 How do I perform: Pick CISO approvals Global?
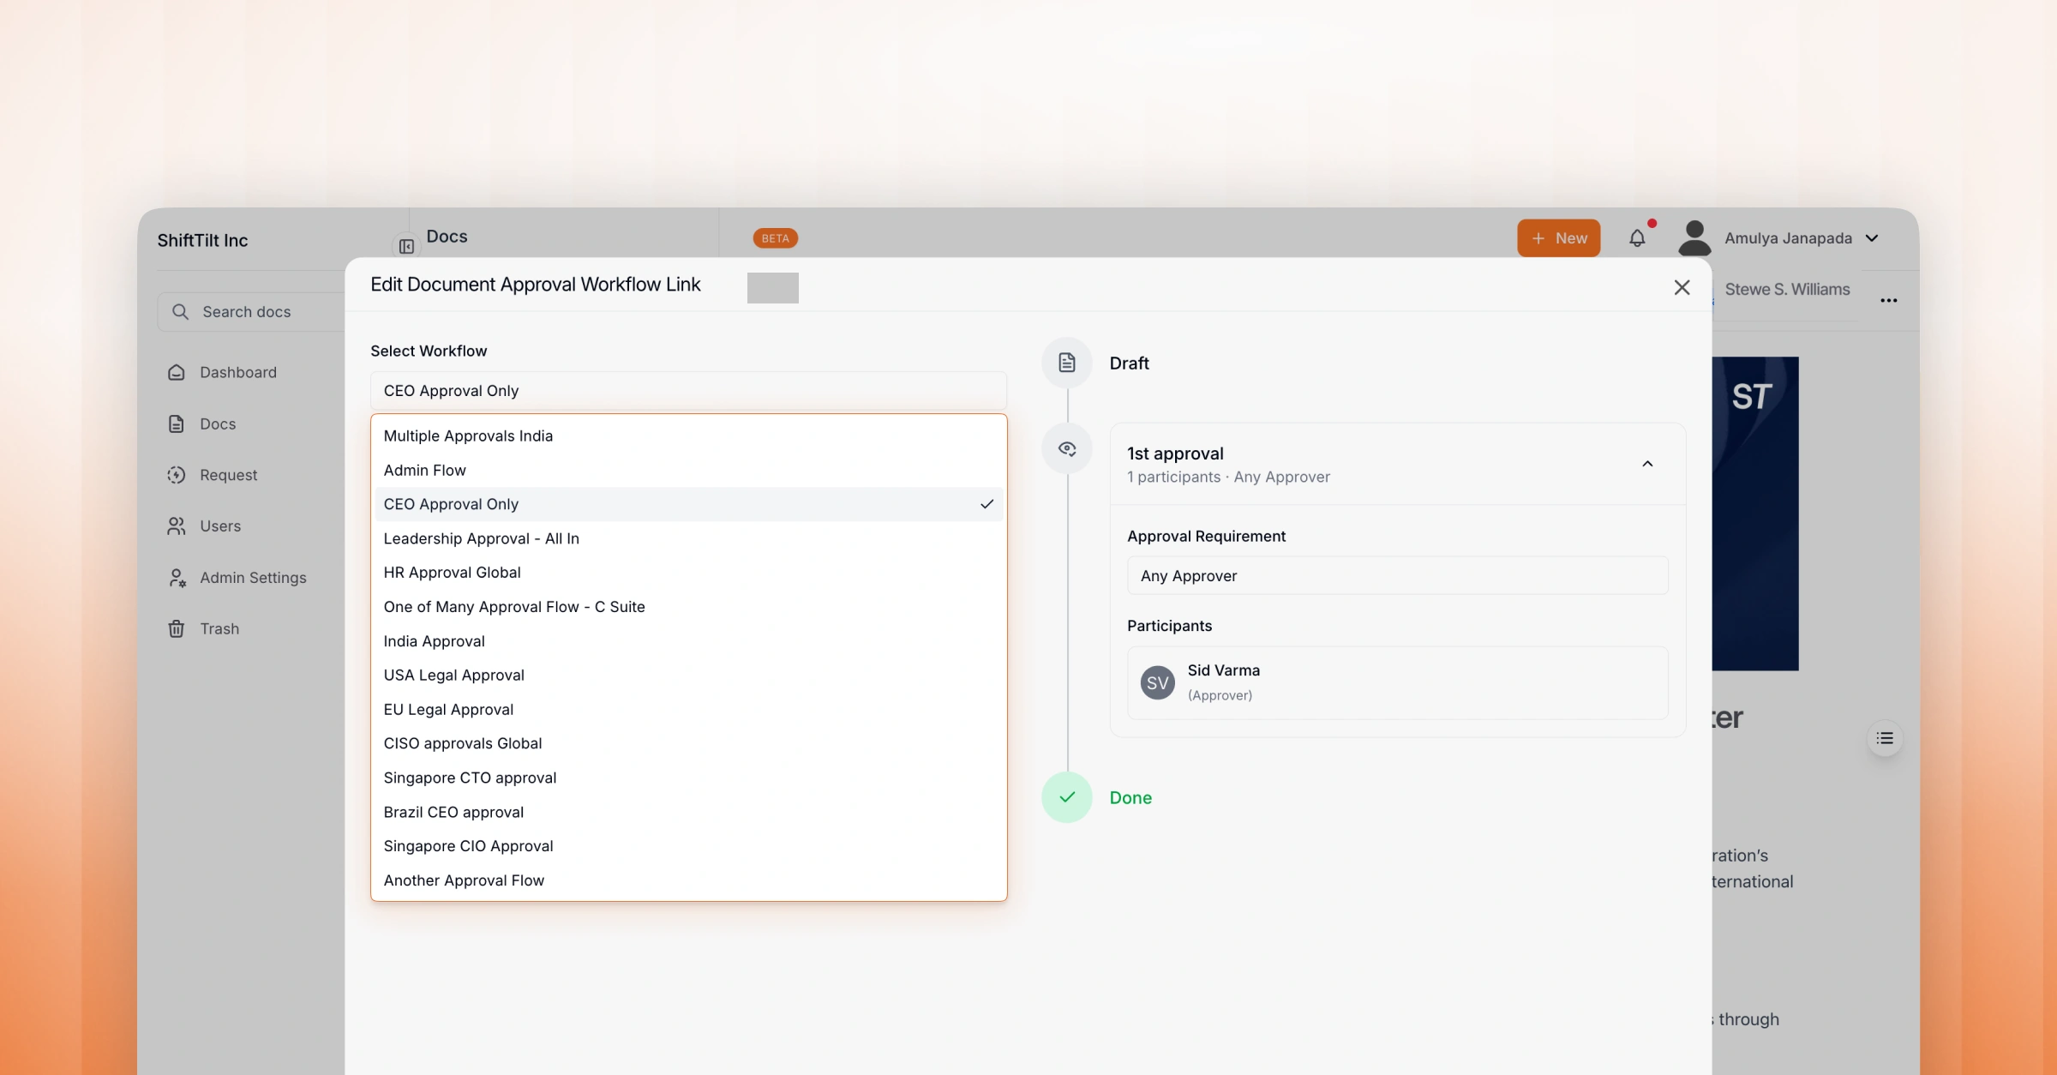point(688,743)
